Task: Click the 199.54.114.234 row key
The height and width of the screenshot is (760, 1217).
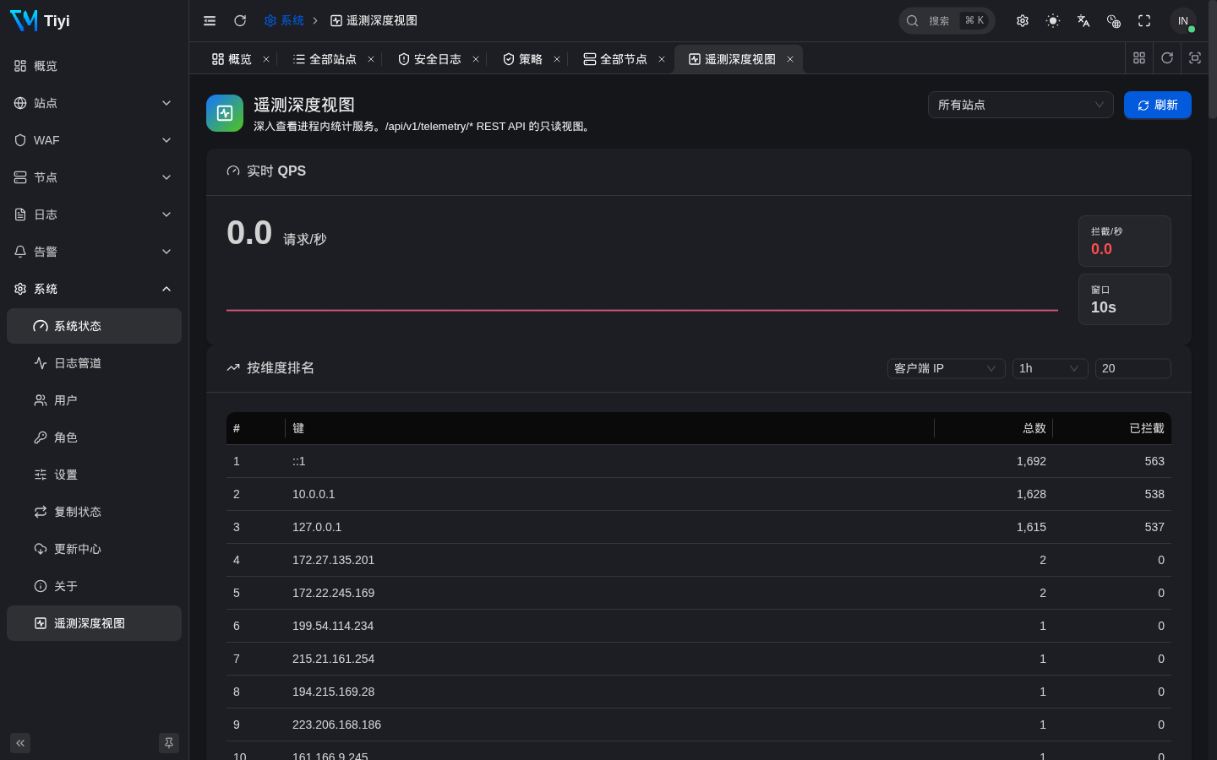Action: coord(333,626)
